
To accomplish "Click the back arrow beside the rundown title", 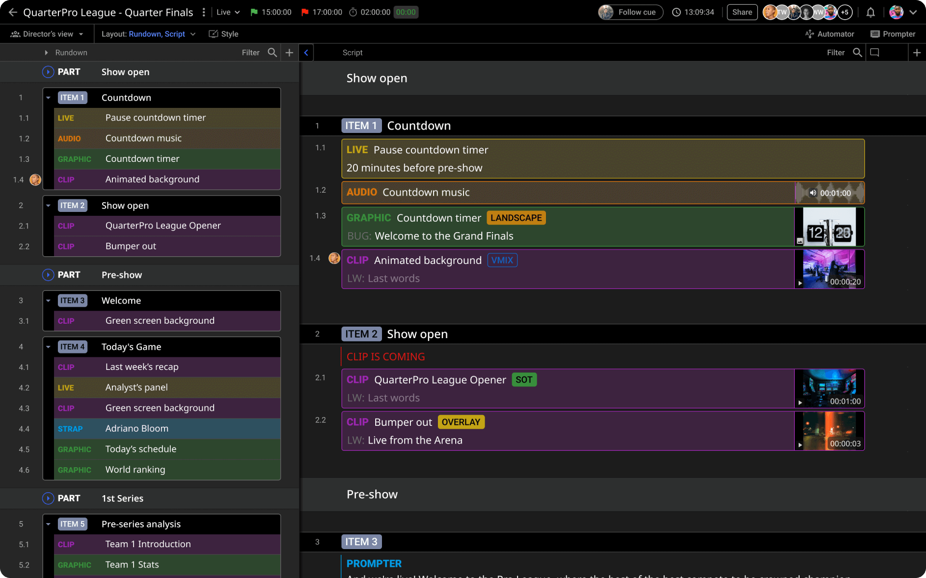I will coord(13,13).
